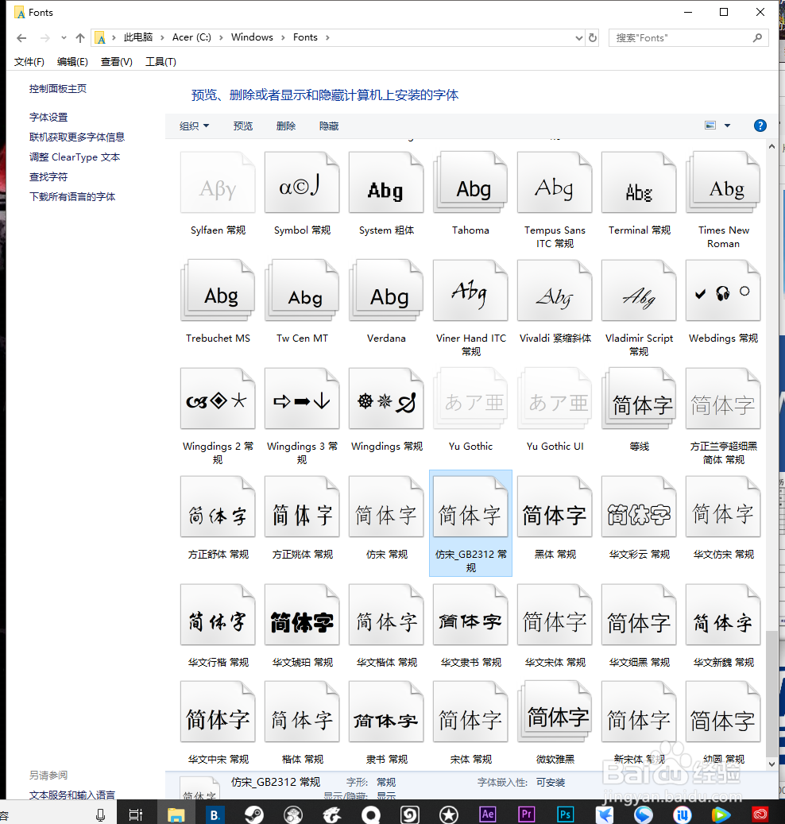Viewport: 785px width, 824px height.
Task: Open the 组织 dropdown menu
Action: click(x=195, y=126)
